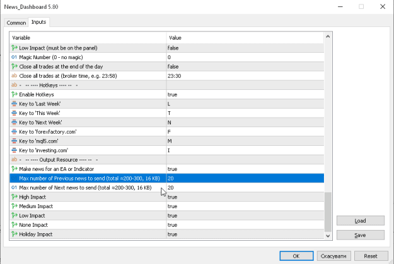
Task: Click boolean icon beside Holiday Impact
Action: (14, 234)
